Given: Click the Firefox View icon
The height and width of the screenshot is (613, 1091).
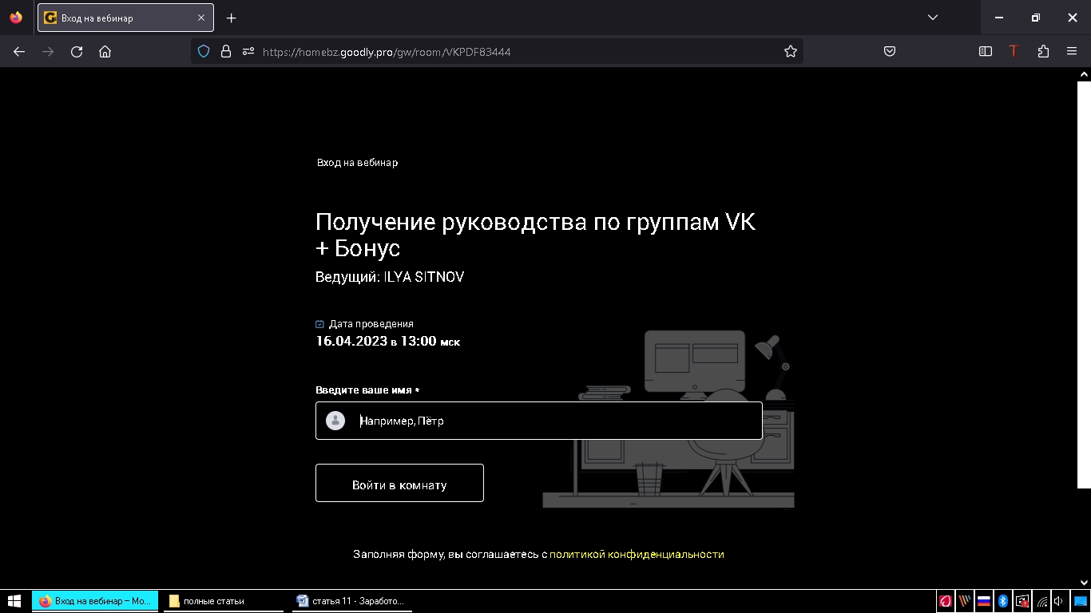Looking at the screenshot, I should point(16,18).
